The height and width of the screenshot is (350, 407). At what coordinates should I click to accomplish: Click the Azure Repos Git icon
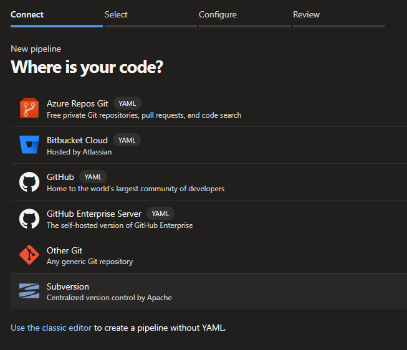tap(29, 108)
